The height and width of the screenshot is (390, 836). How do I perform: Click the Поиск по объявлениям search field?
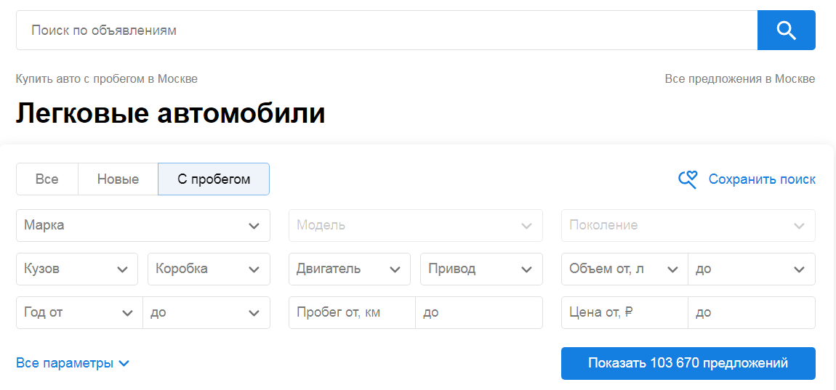385,31
